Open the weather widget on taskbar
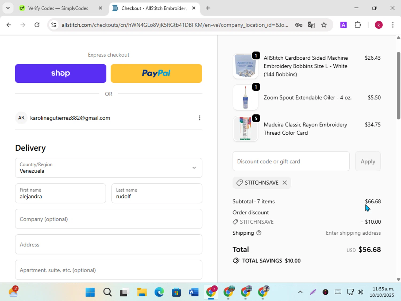This screenshot has width=401, height=301. tap(13, 292)
